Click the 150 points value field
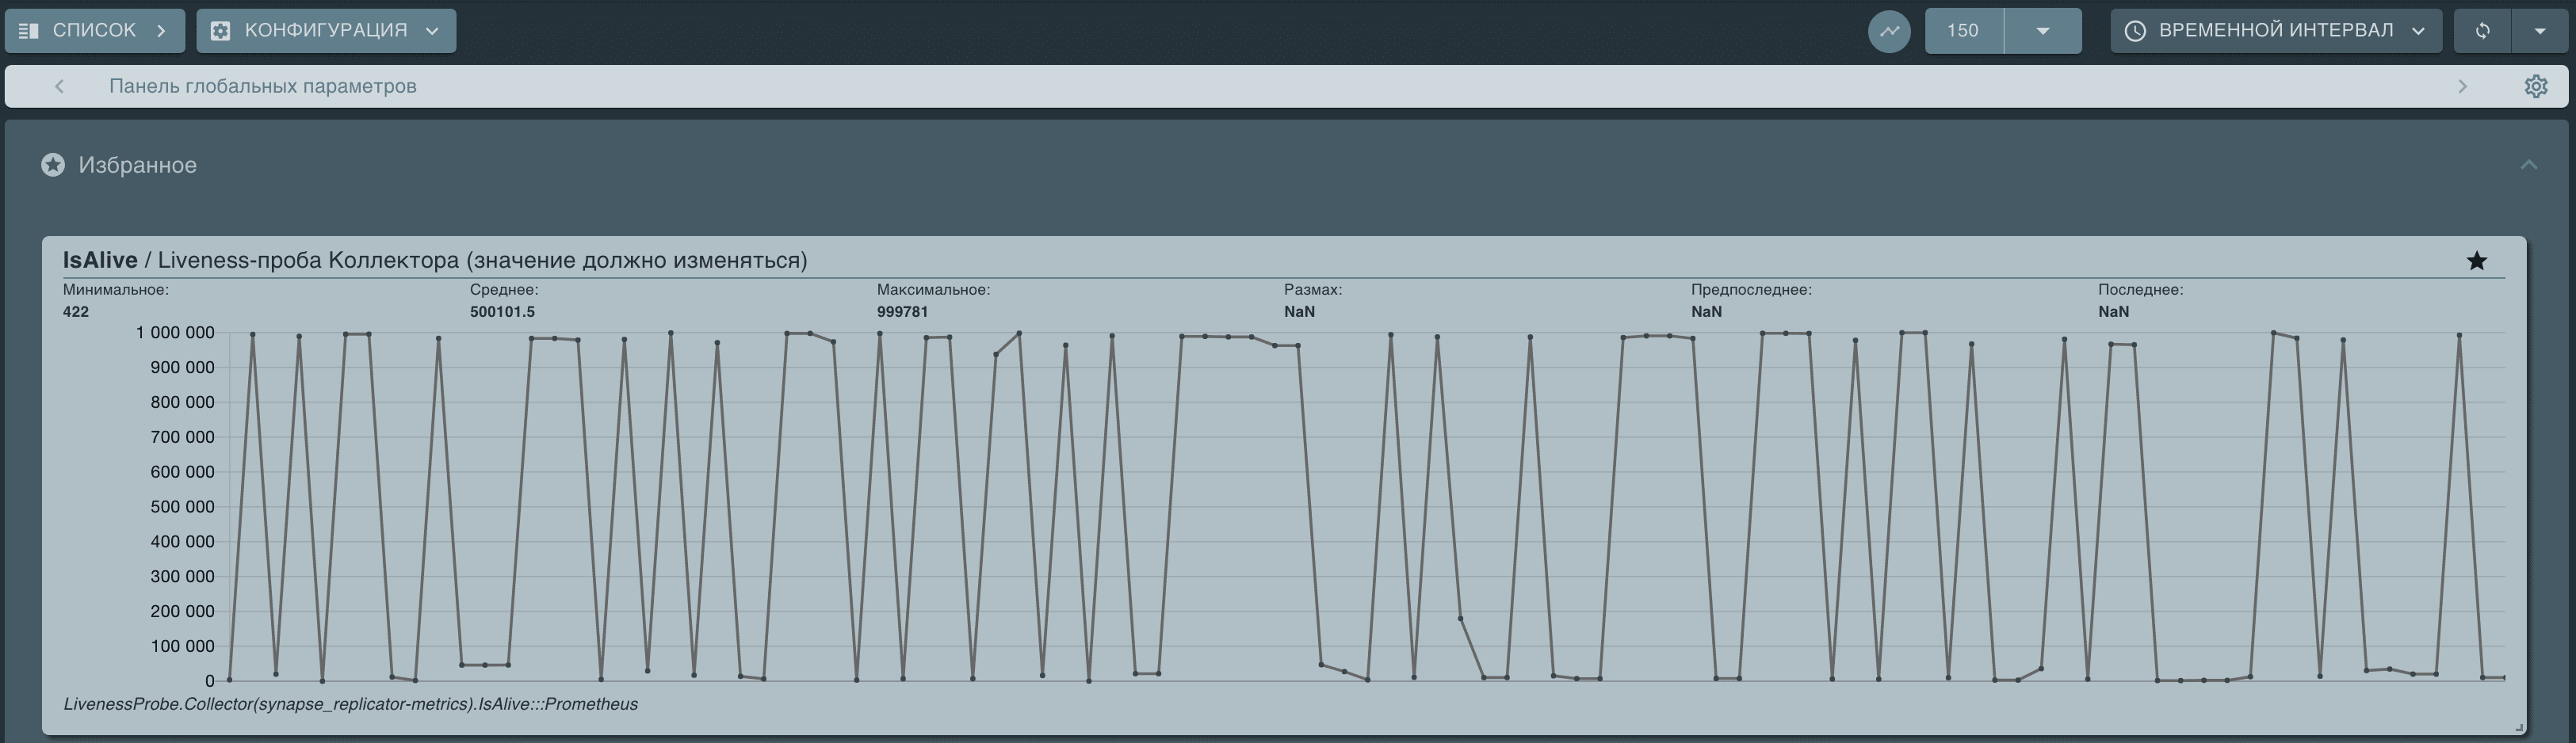 (1963, 31)
